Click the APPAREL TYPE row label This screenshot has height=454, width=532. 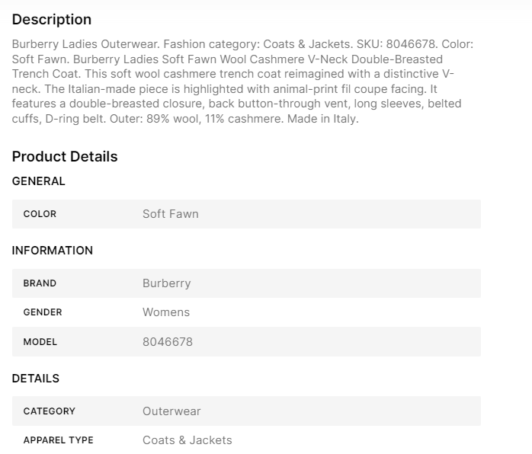click(59, 440)
